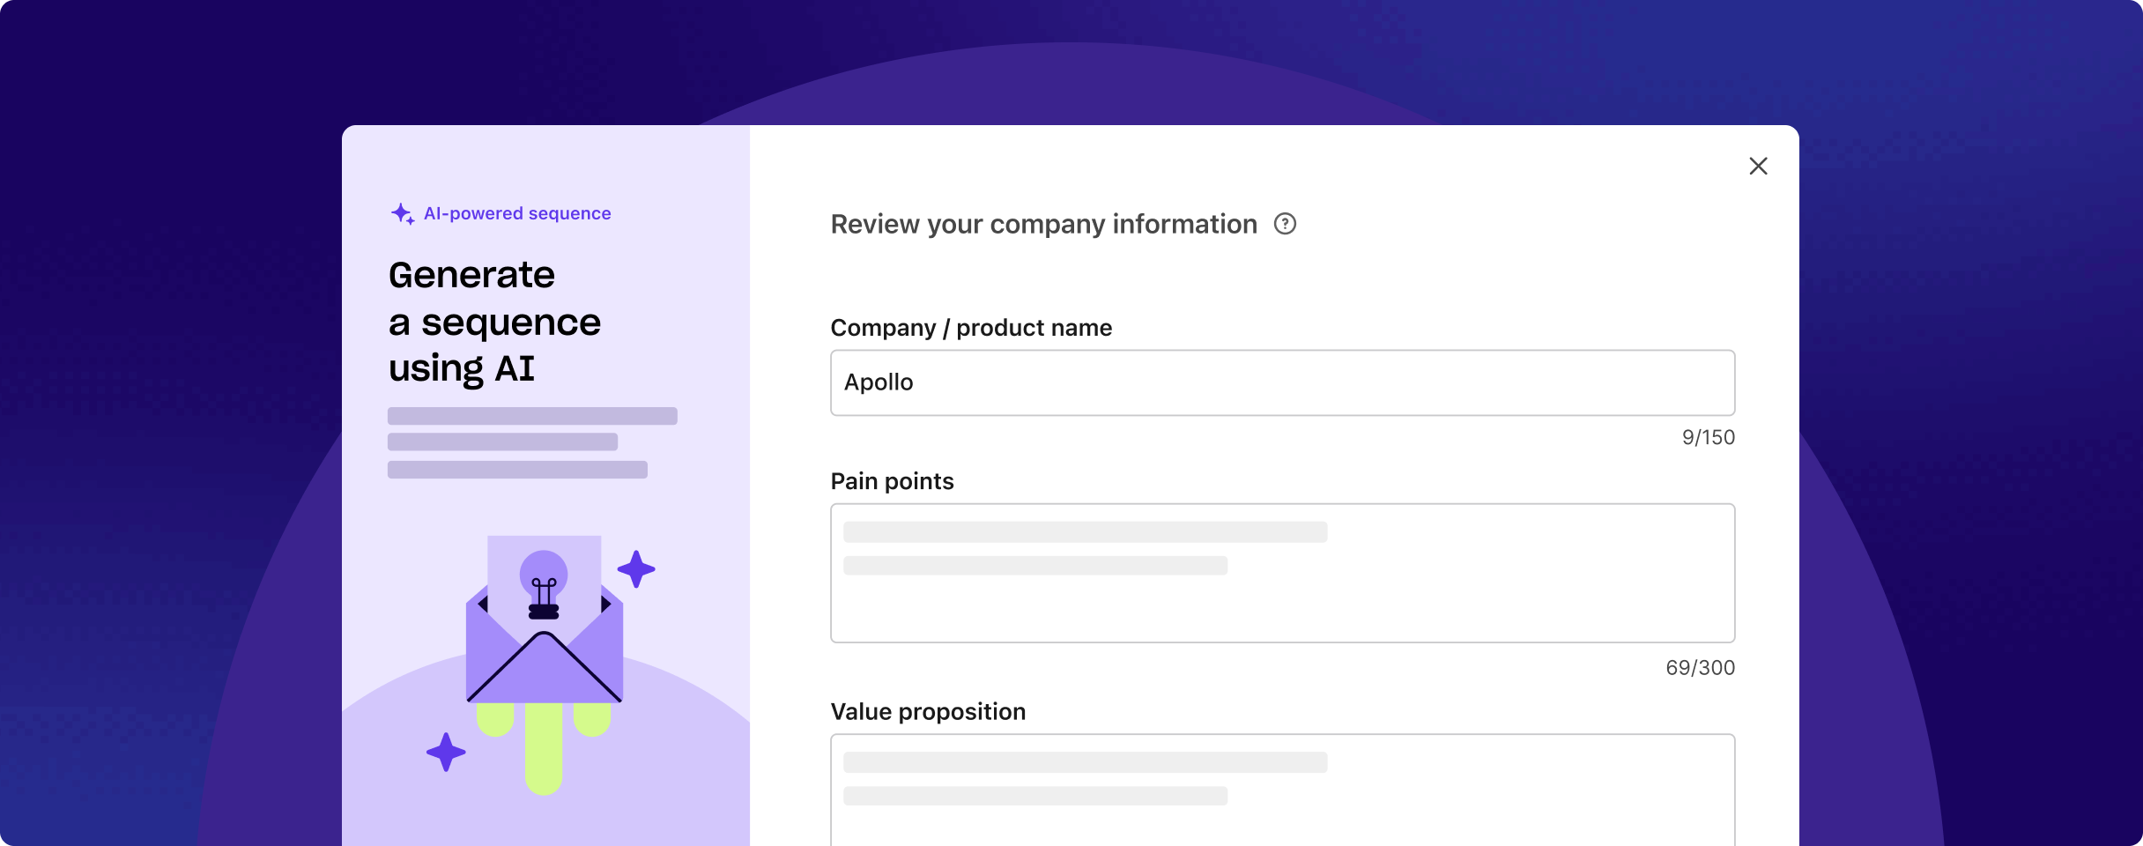Click the 9/150 character counter
The image size is (2143, 846).
(1707, 436)
